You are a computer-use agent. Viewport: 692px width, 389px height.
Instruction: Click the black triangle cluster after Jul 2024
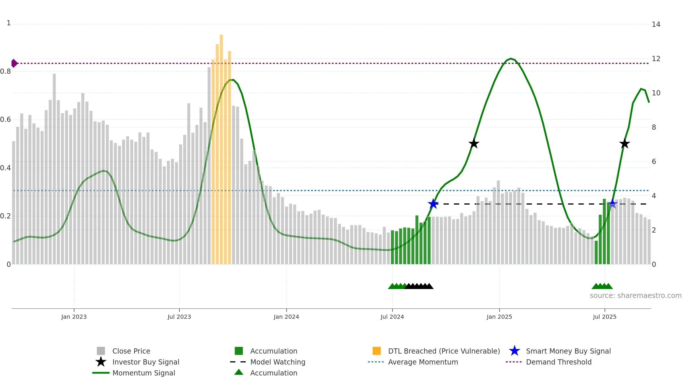click(x=419, y=286)
